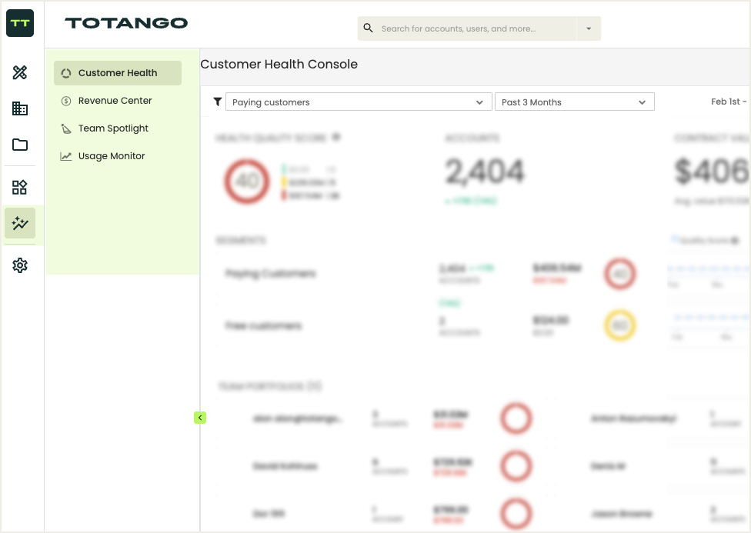
Task: Click the Feb 1st date range text
Action: [729, 102]
